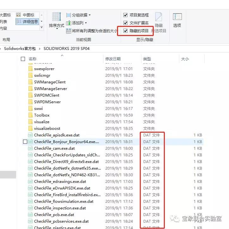
Task: Click the CheckFile_flowsimulation.exe.dat file icon
Action: coord(30,202)
